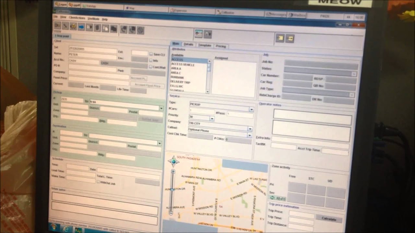415x233 pixels.
Task: Click the first yellow icon in the right toolbar
Action: point(280,38)
